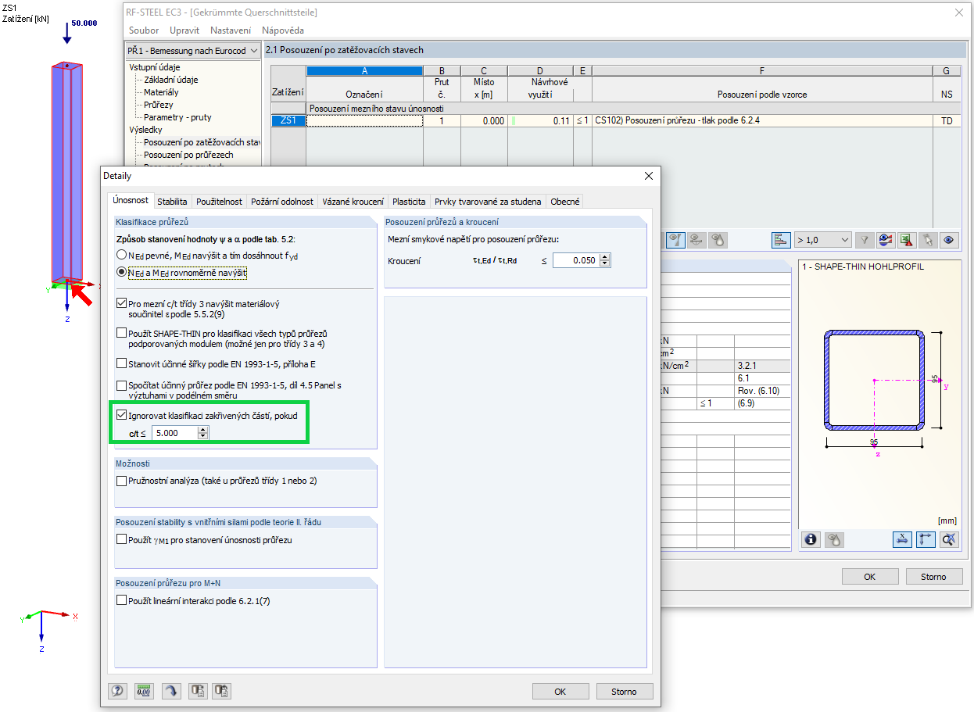
Task: Toggle the colored result bars icon
Action: (x=781, y=240)
